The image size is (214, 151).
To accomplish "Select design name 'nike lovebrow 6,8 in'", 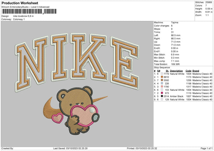I will tap(23, 16).
